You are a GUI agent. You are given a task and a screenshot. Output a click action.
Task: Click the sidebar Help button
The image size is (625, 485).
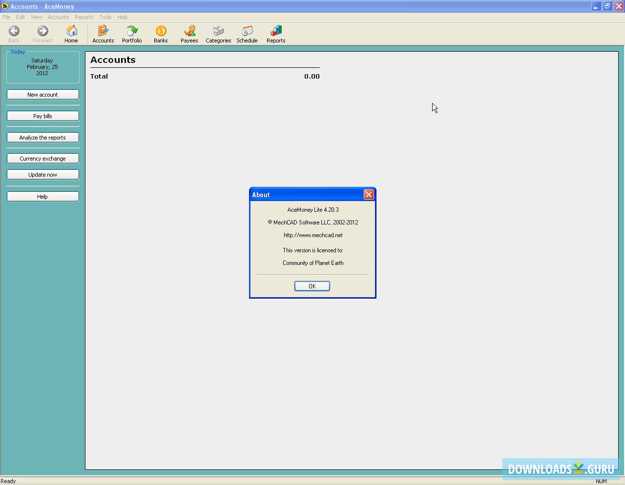43,197
